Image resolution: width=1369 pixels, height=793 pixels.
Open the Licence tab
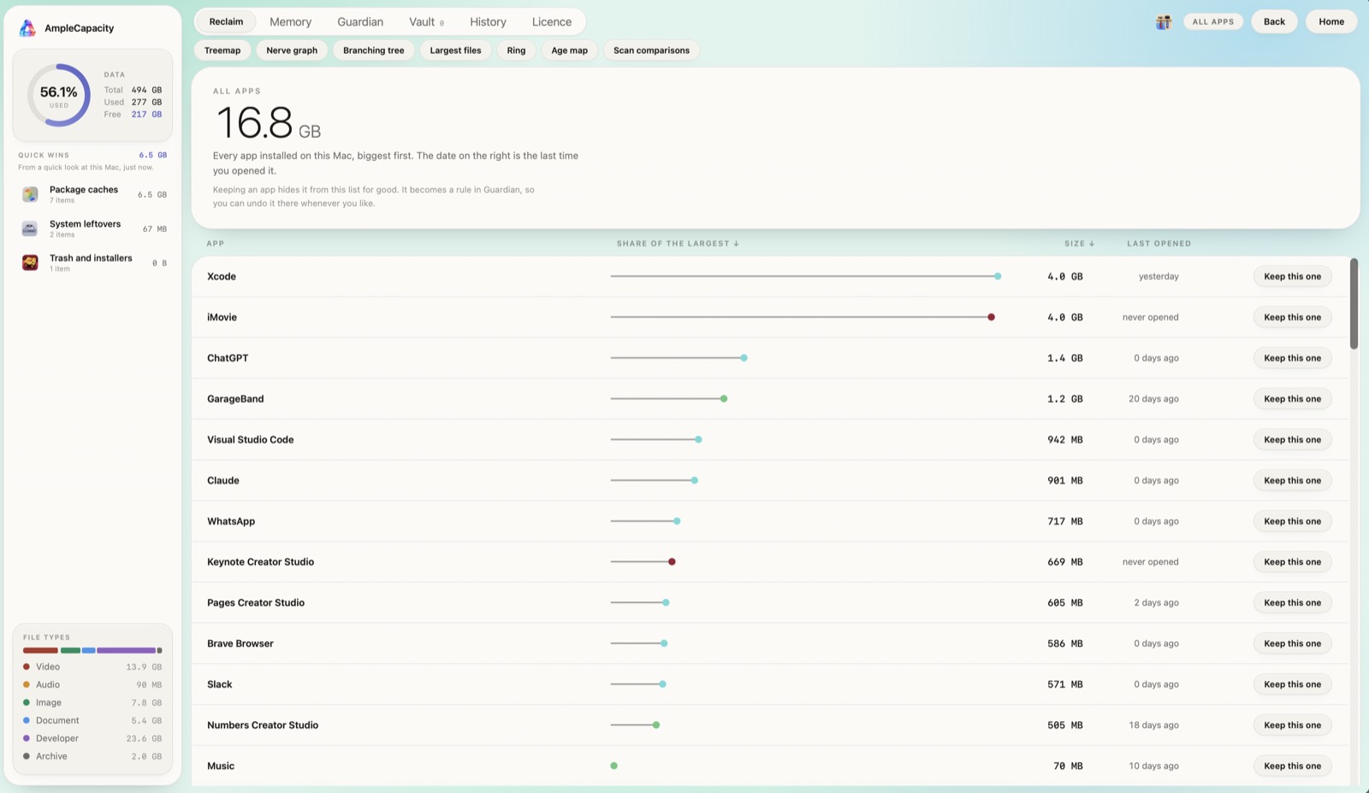tap(552, 21)
